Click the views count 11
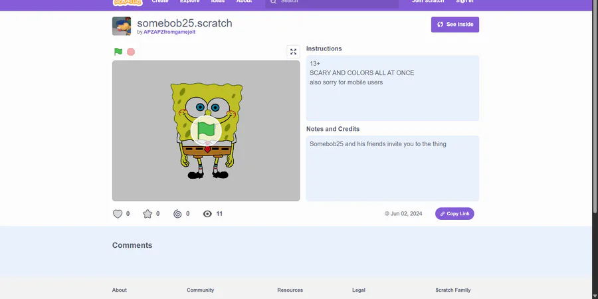Screen dimensions: 598x299 coord(219,213)
